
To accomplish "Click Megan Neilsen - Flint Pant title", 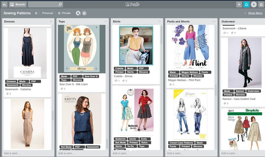I will (x=184, y=80).
